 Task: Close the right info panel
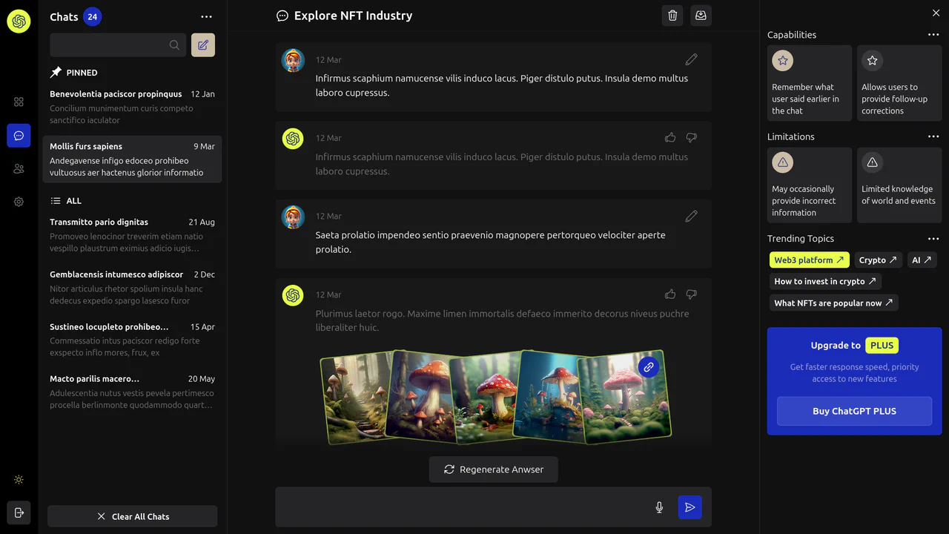coord(936,13)
